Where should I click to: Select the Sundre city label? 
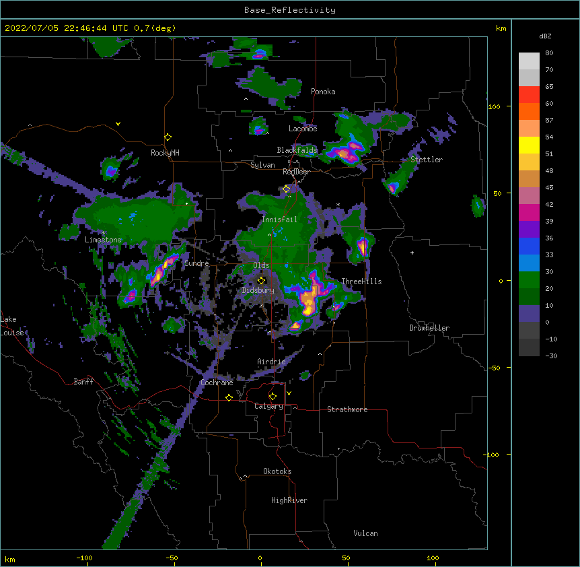click(x=196, y=263)
